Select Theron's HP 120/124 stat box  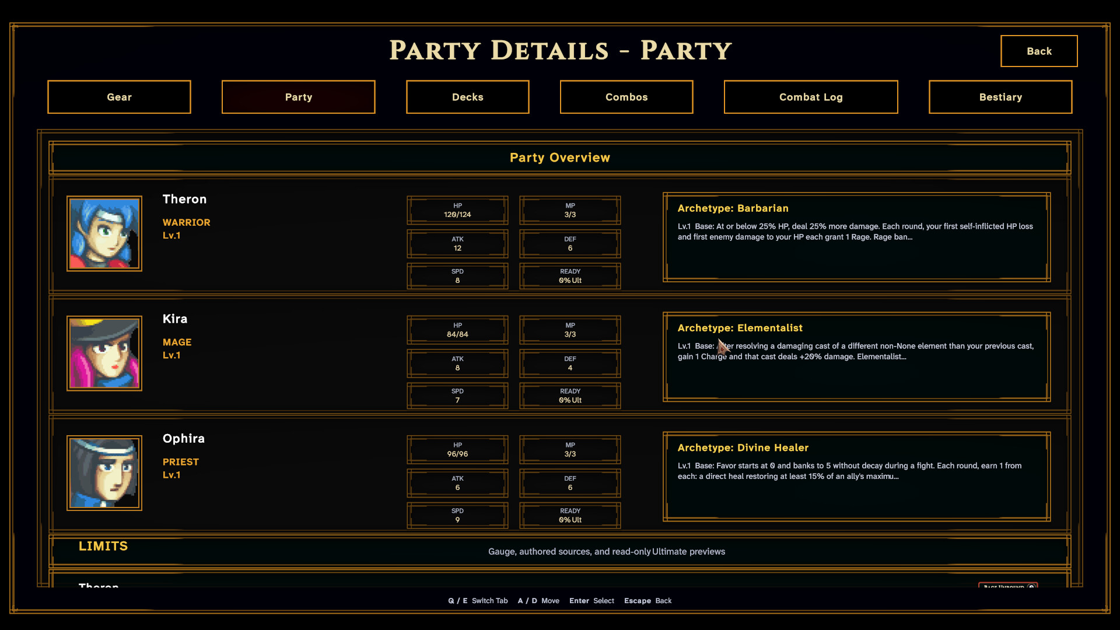point(457,210)
